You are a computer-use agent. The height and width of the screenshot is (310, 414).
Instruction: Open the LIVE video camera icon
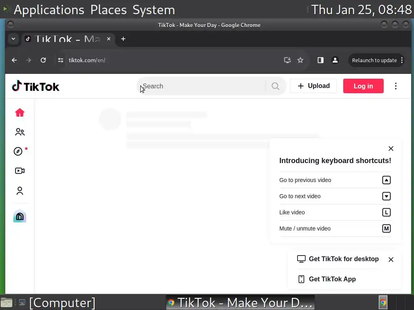pyautogui.click(x=20, y=171)
